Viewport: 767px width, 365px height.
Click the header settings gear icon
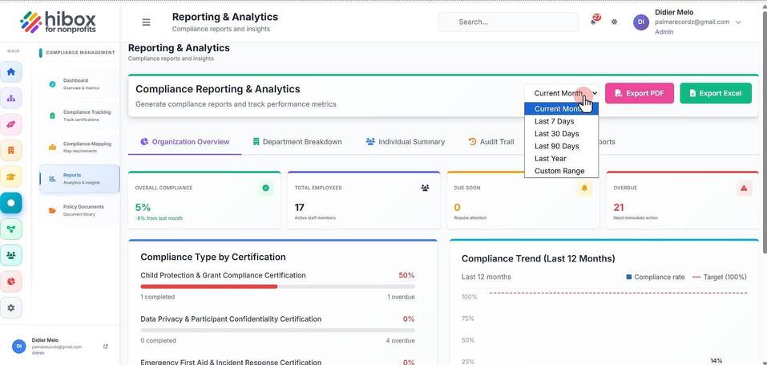pos(615,22)
